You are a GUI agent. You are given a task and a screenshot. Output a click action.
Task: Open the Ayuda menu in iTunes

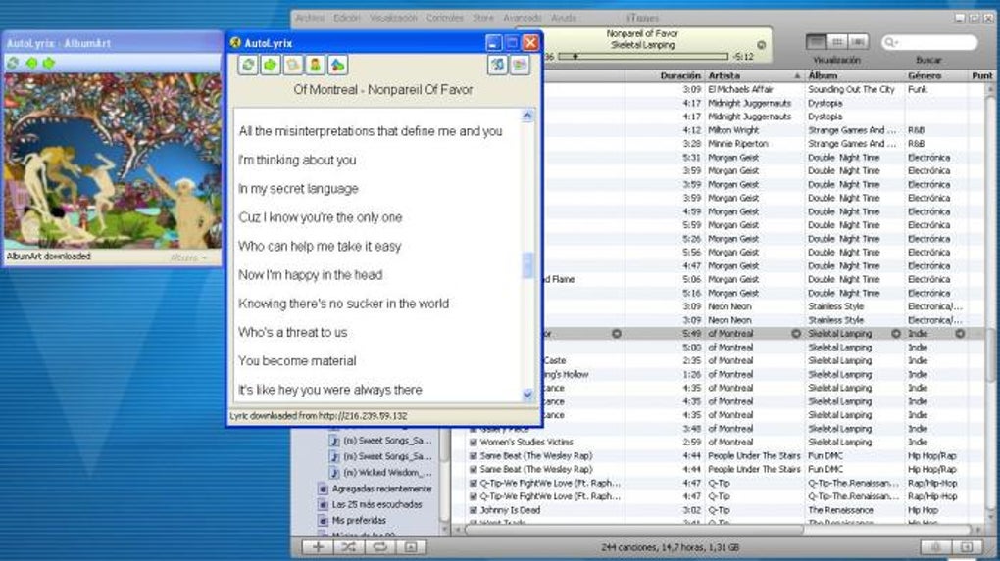(x=563, y=18)
